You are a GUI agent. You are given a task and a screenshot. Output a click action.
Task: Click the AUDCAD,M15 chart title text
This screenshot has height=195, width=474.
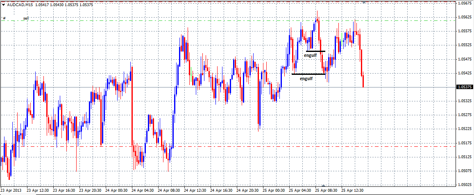[x=19, y=4]
